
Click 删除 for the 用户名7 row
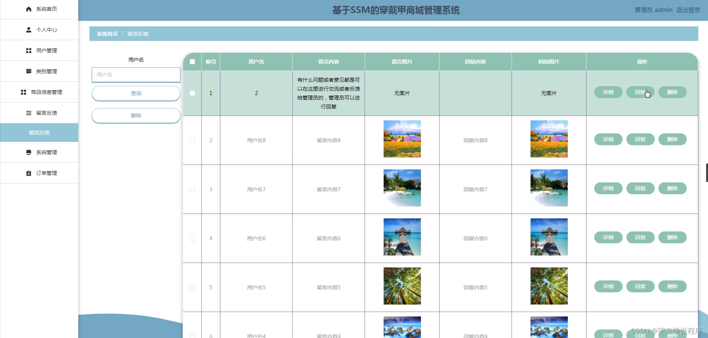pyautogui.click(x=672, y=188)
